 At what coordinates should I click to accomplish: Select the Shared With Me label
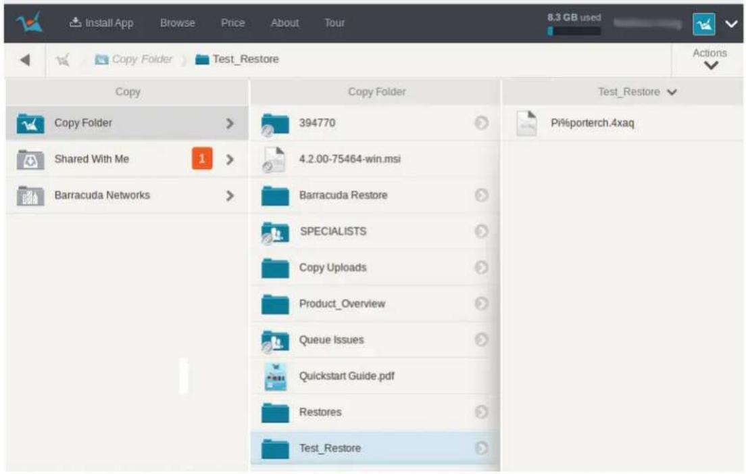[91, 159]
